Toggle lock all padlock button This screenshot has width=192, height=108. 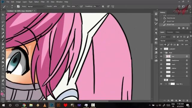[178, 45]
